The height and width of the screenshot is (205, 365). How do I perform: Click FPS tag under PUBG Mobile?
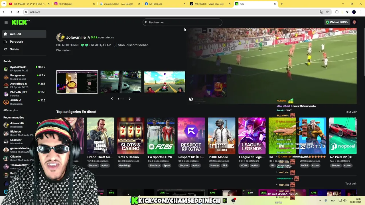(225, 165)
